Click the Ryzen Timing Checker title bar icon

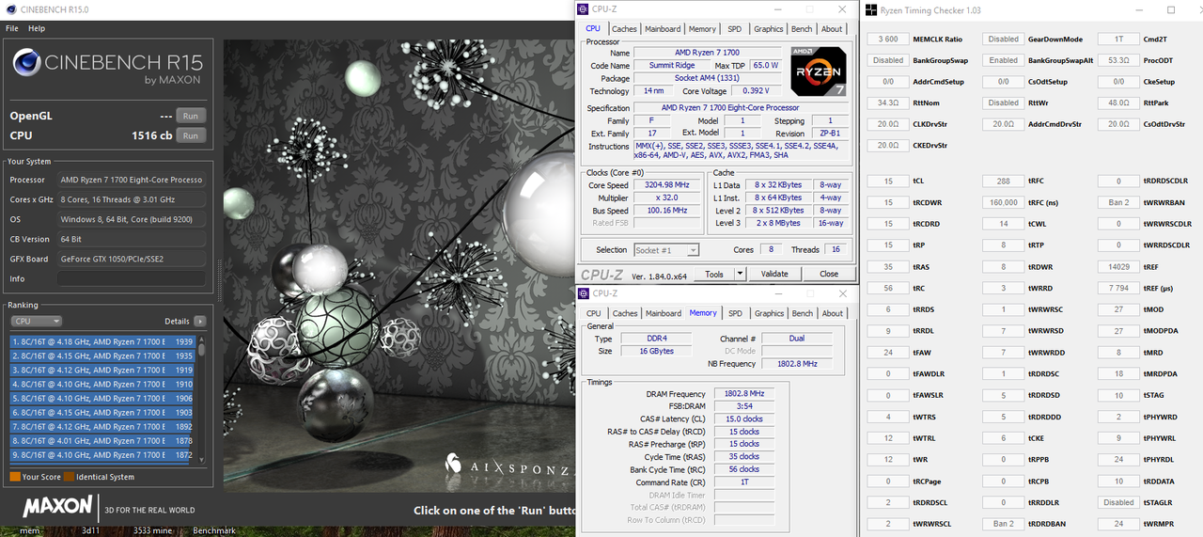point(871,10)
